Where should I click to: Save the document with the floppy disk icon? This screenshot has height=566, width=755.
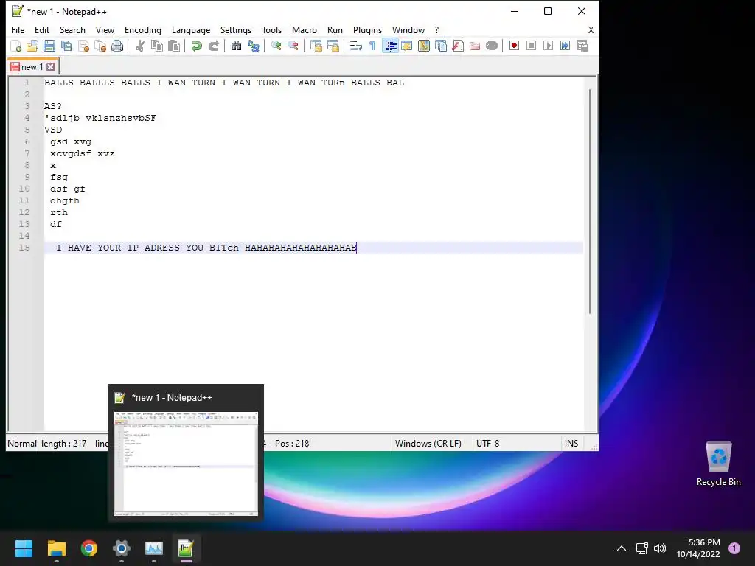49,46
